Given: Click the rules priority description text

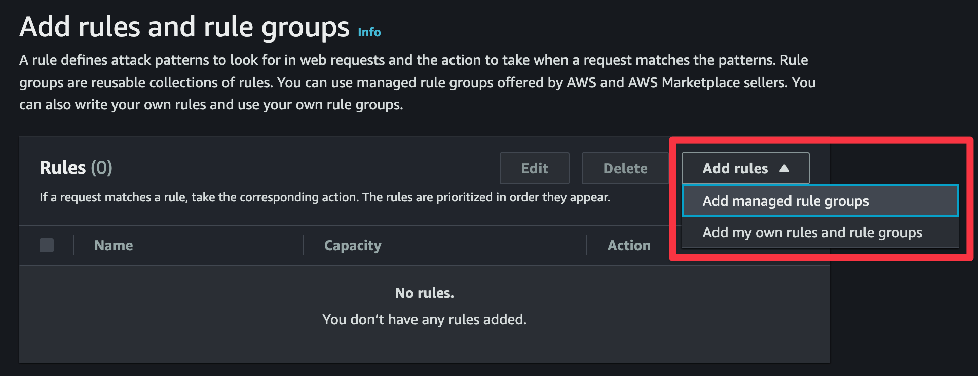Looking at the screenshot, I should click(325, 197).
